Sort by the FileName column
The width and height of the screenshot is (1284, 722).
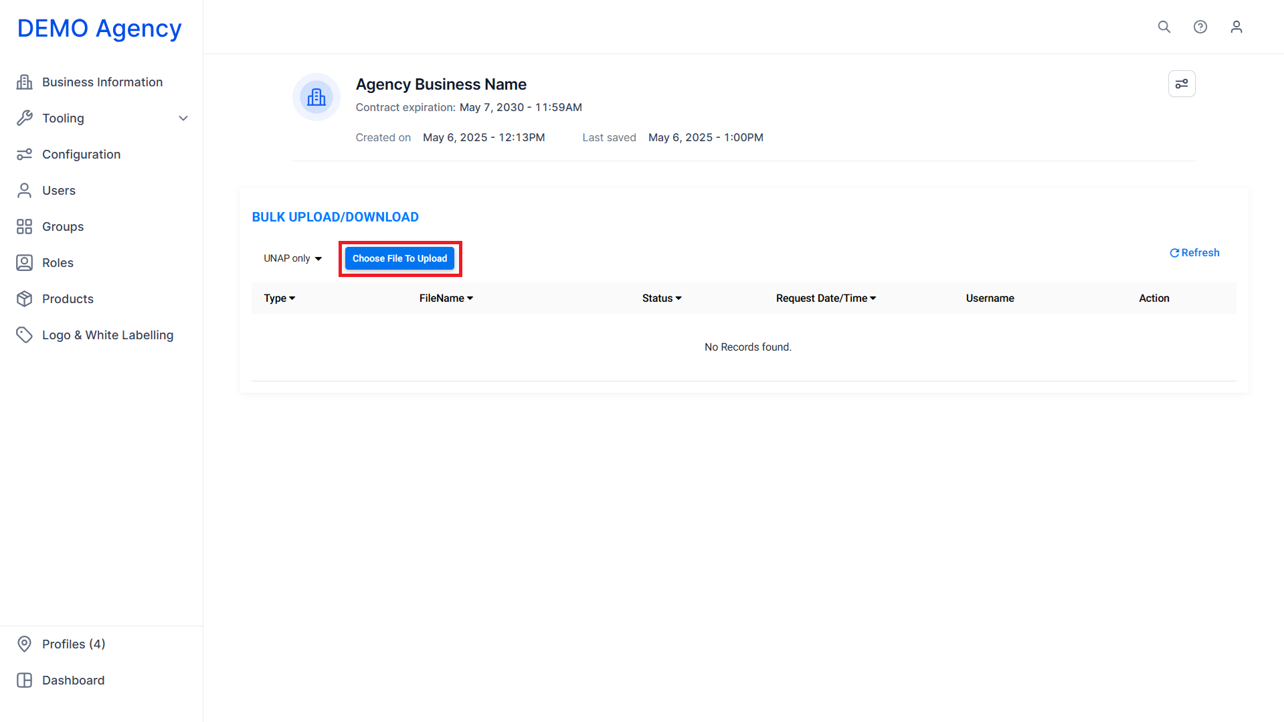coord(446,298)
